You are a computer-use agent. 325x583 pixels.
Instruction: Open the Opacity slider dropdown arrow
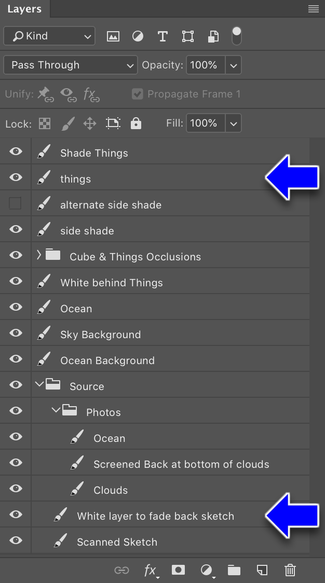pos(234,65)
